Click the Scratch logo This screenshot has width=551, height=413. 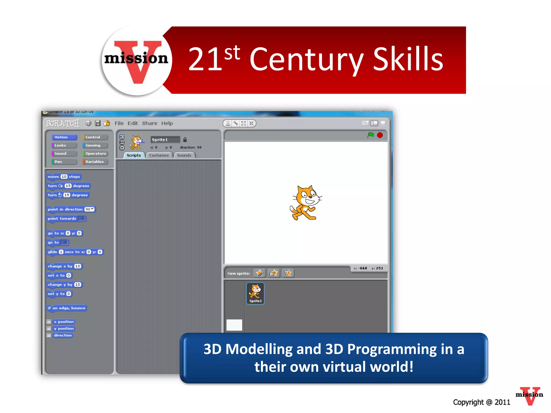click(x=63, y=123)
